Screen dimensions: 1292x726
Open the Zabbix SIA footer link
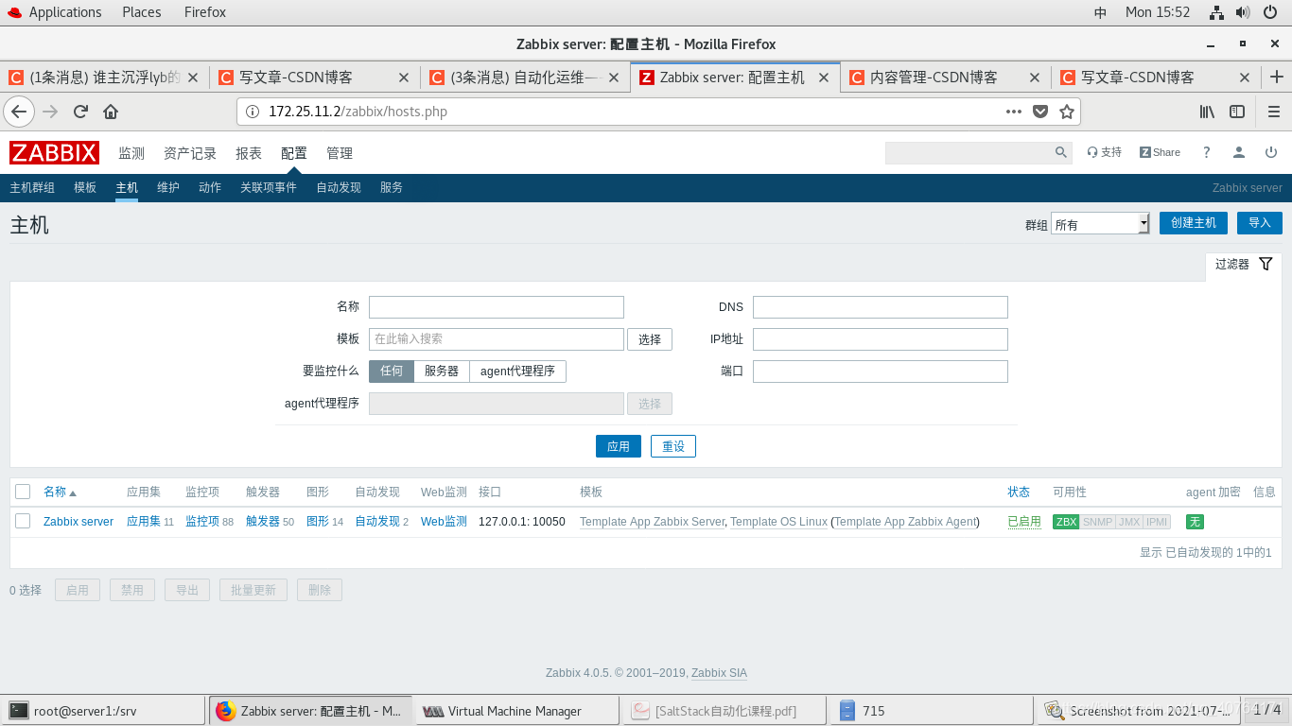719,673
